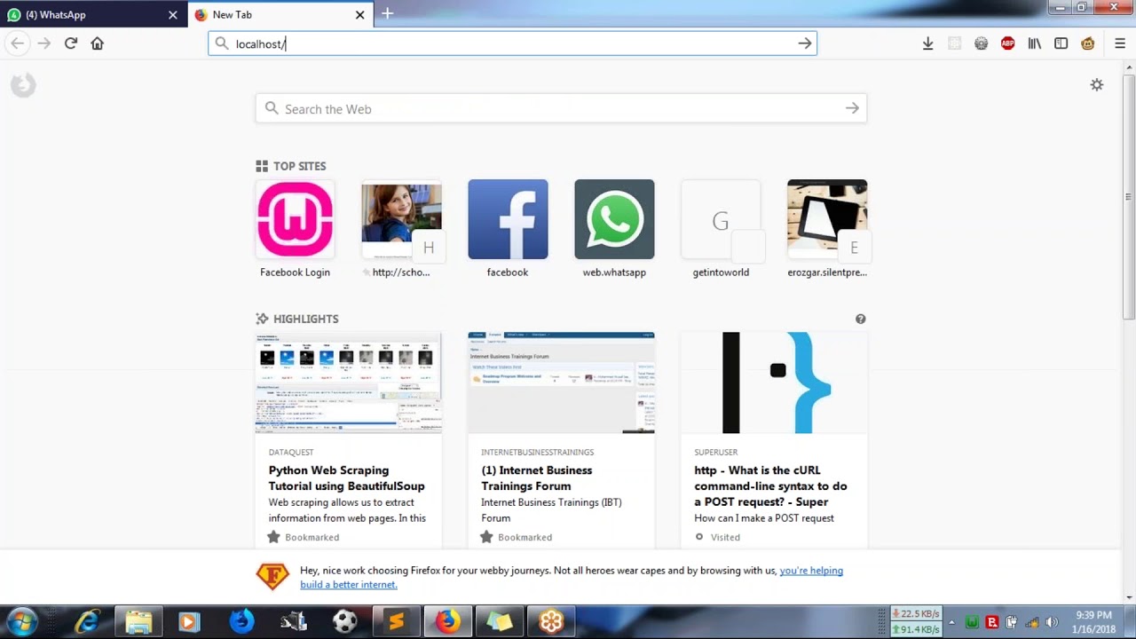Open Windows Media Player from taskbar
1136x639 pixels.
188,621
